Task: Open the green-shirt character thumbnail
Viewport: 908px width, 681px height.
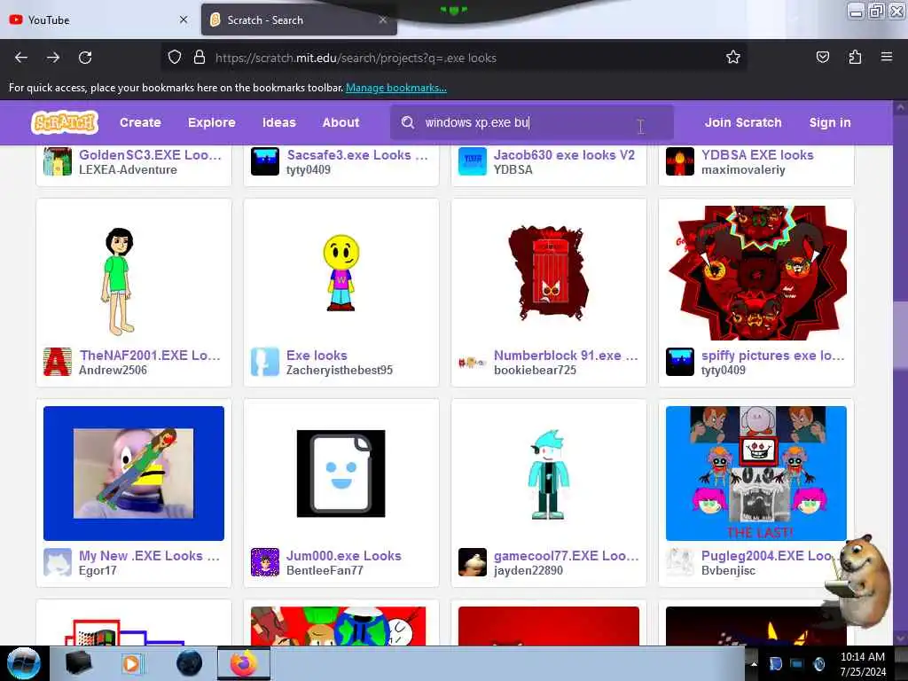Action: 134,273
